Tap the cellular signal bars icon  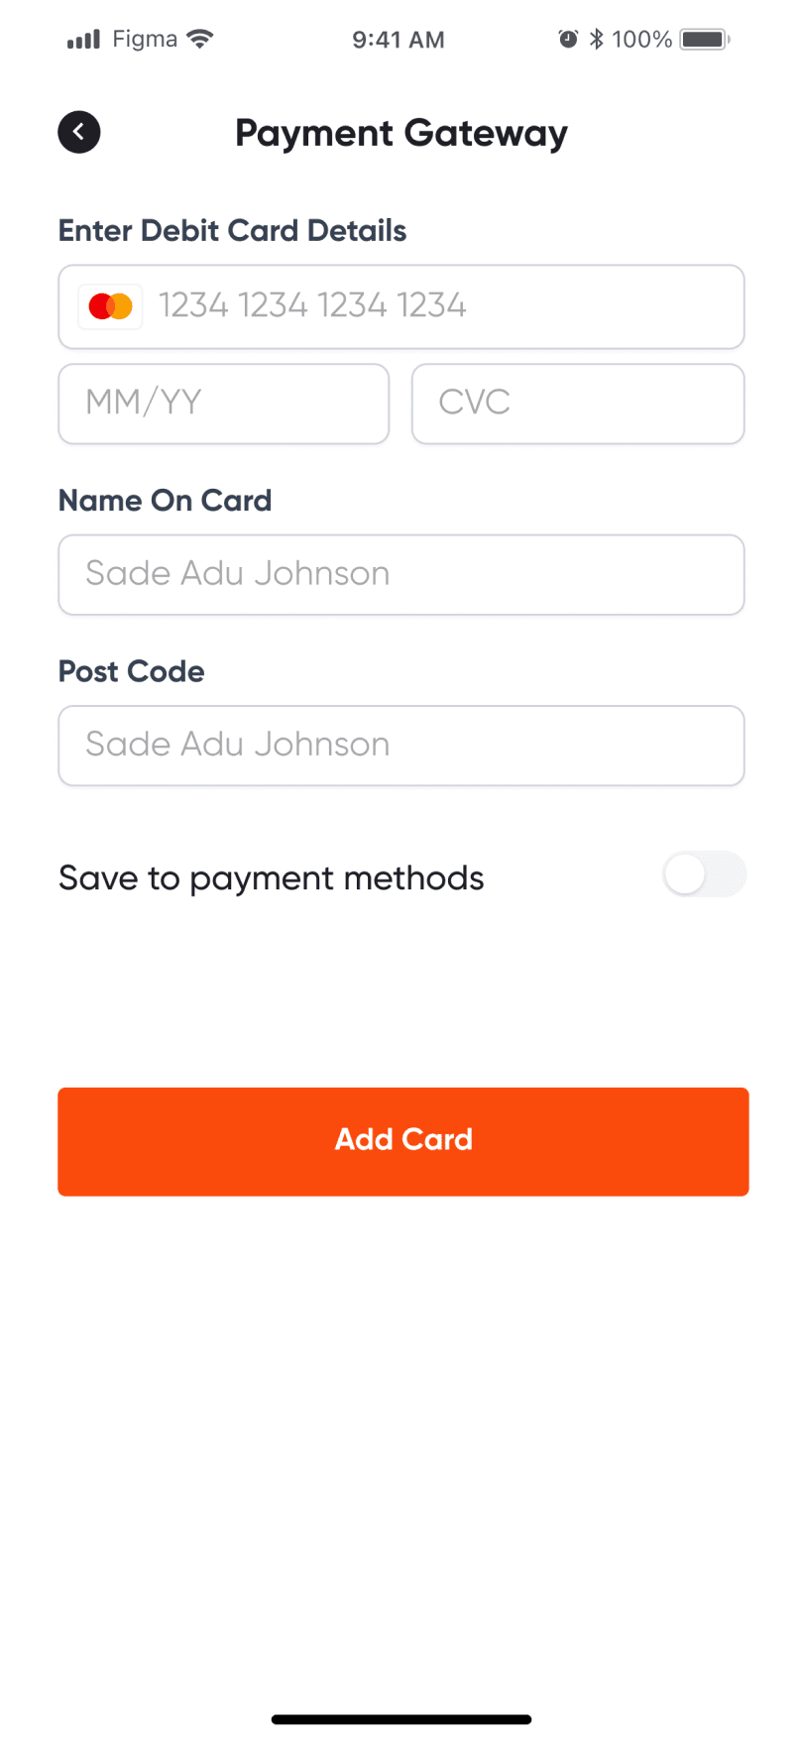click(x=83, y=40)
